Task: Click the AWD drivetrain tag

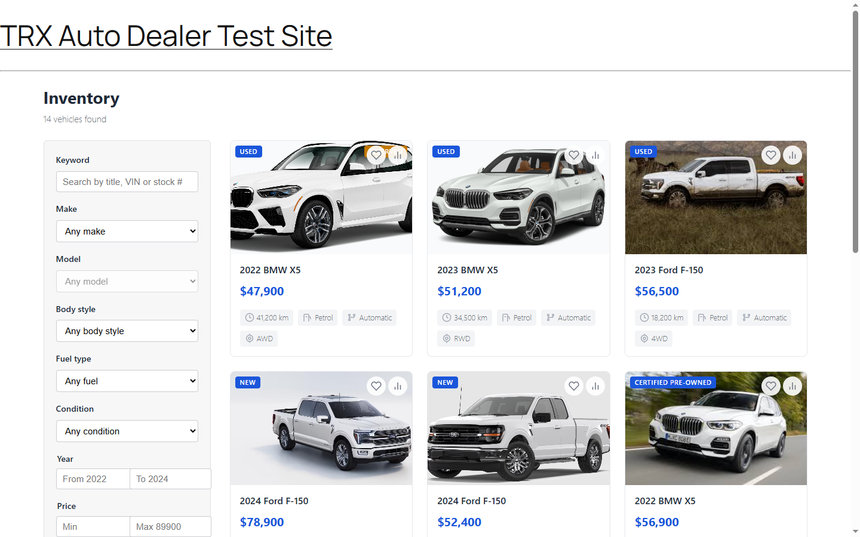Action: tap(259, 339)
